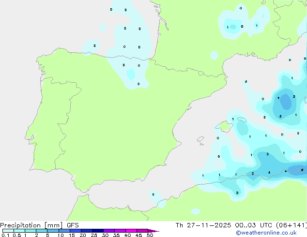Click the '0.5' label under the legend
The height and width of the screenshot is (237, 307).
[x=17, y=235]
